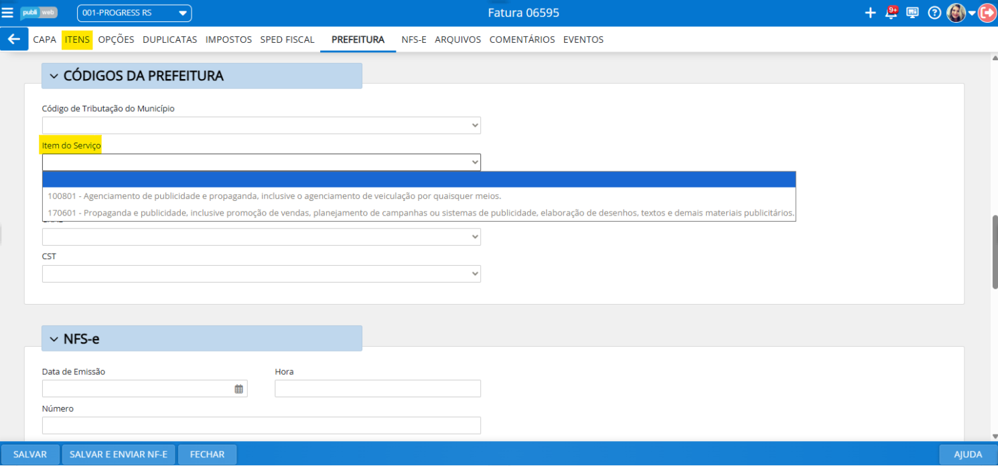Click the back arrow button

click(14, 40)
